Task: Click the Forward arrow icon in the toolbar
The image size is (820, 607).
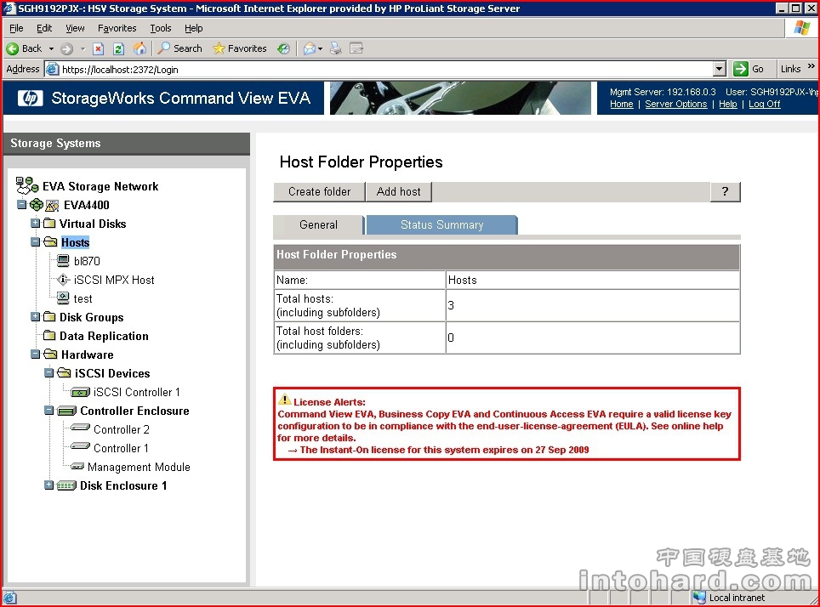Action: [66, 48]
